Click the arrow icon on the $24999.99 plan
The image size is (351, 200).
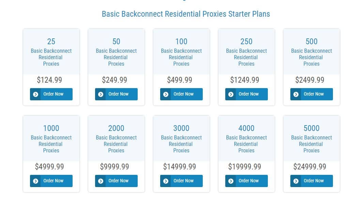(x=296, y=181)
